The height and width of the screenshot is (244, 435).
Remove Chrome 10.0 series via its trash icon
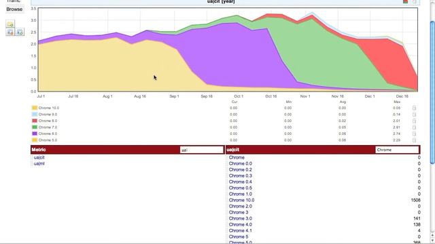[414, 108]
